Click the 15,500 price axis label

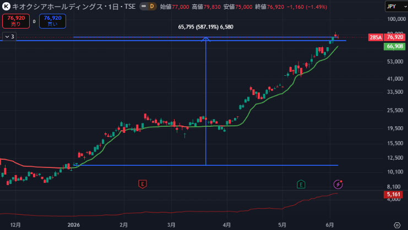pyautogui.click(x=395, y=143)
